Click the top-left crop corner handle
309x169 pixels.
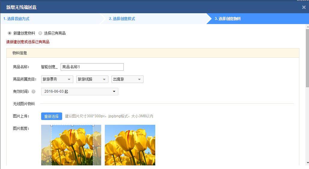[x=52, y=125]
